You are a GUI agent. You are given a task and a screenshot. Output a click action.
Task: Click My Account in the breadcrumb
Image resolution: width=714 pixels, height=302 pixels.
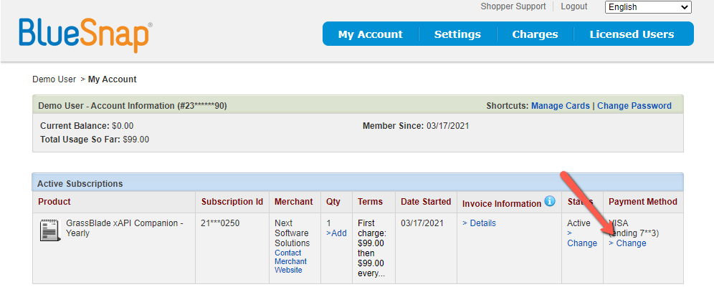(113, 79)
